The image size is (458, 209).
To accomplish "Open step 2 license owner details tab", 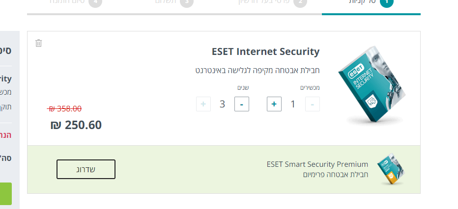I will (x=273, y=2).
